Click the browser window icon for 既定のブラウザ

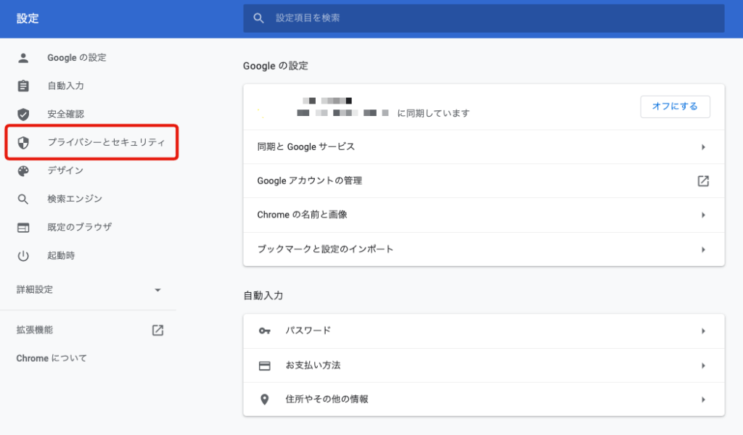(x=23, y=228)
